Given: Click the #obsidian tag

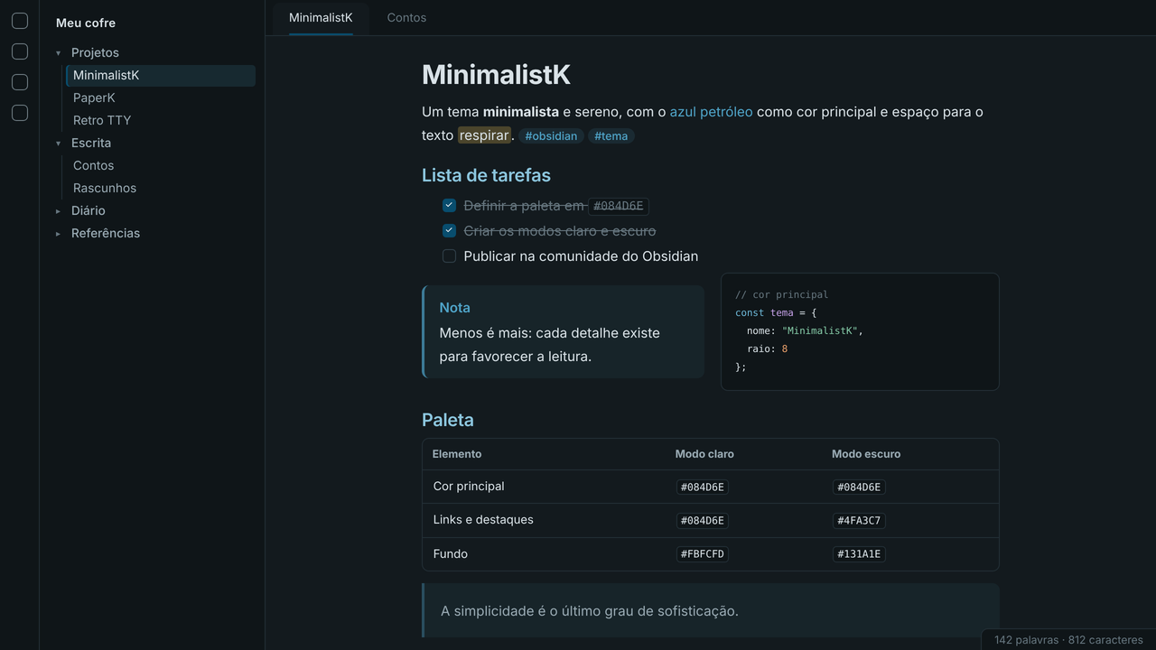Looking at the screenshot, I should [551, 136].
